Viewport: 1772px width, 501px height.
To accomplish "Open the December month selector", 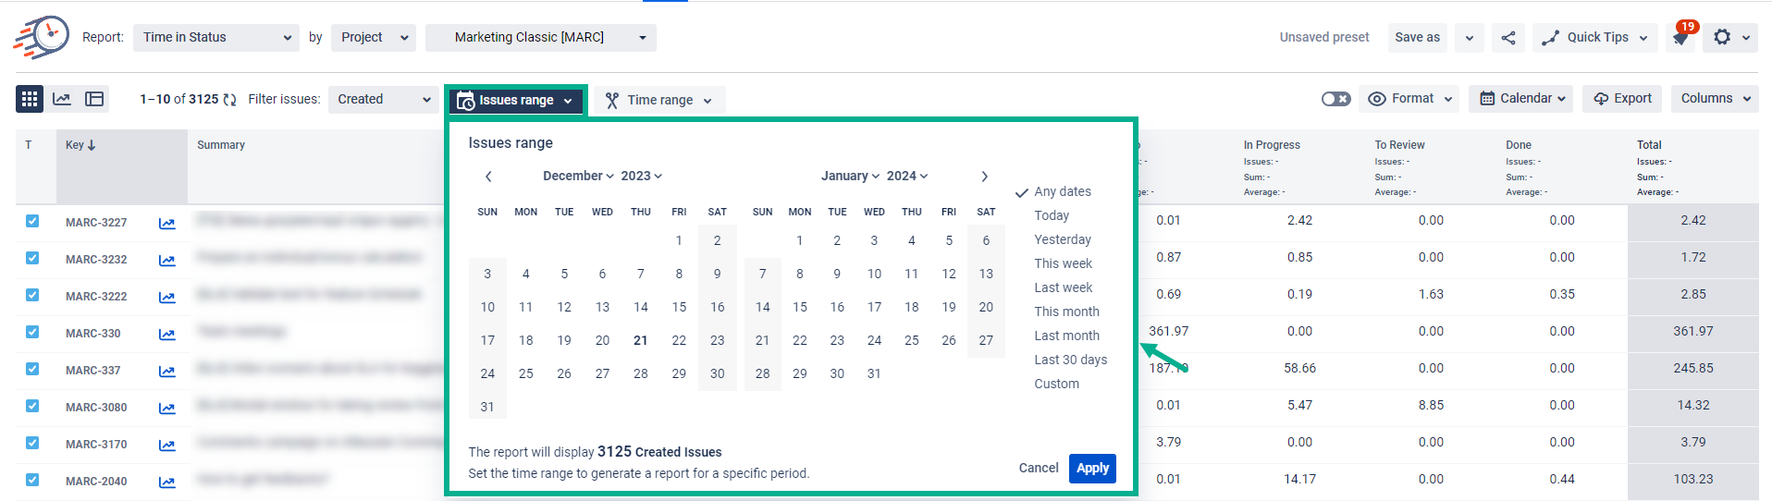I will pyautogui.click(x=578, y=176).
